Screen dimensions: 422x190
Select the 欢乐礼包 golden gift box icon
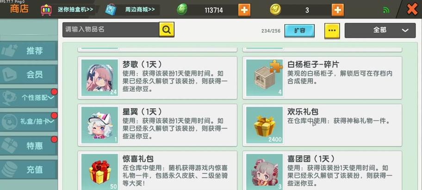tap(264, 125)
